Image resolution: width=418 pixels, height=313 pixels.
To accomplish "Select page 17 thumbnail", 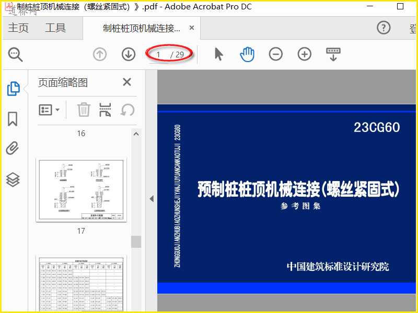I will [82, 189].
